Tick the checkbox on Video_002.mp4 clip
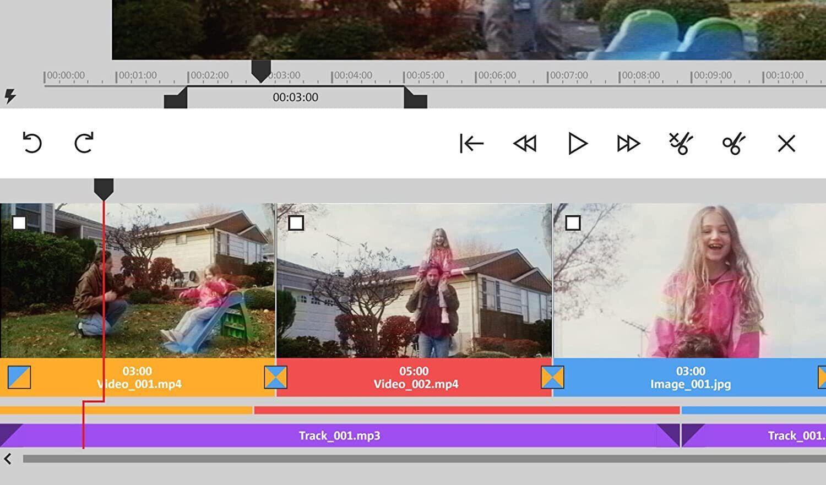 coord(296,223)
